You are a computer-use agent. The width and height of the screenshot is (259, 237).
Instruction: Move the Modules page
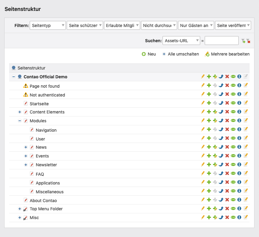221,120
